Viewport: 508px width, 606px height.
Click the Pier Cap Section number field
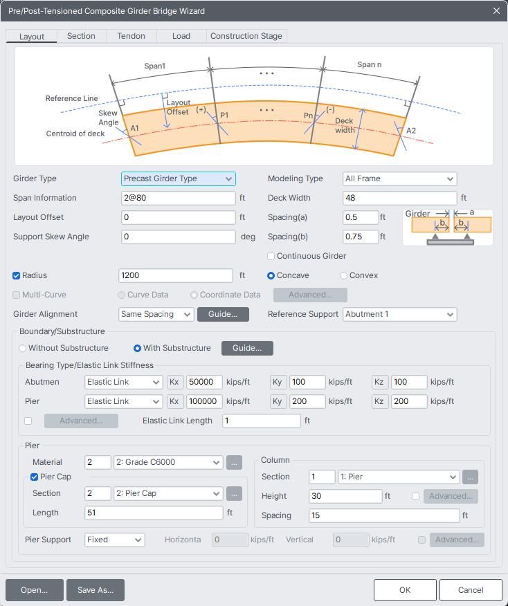(98, 493)
